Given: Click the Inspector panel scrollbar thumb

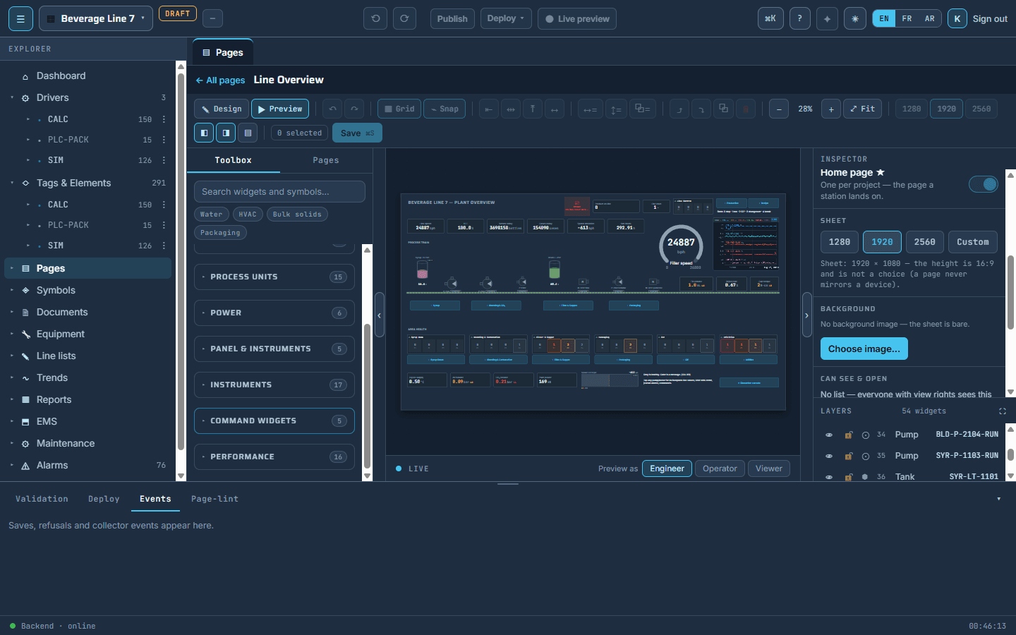Looking at the screenshot, I should coord(1010,292).
